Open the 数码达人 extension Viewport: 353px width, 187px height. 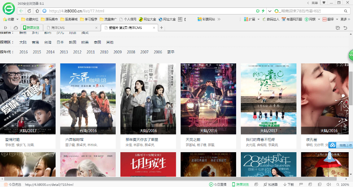click(x=271, y=19)
